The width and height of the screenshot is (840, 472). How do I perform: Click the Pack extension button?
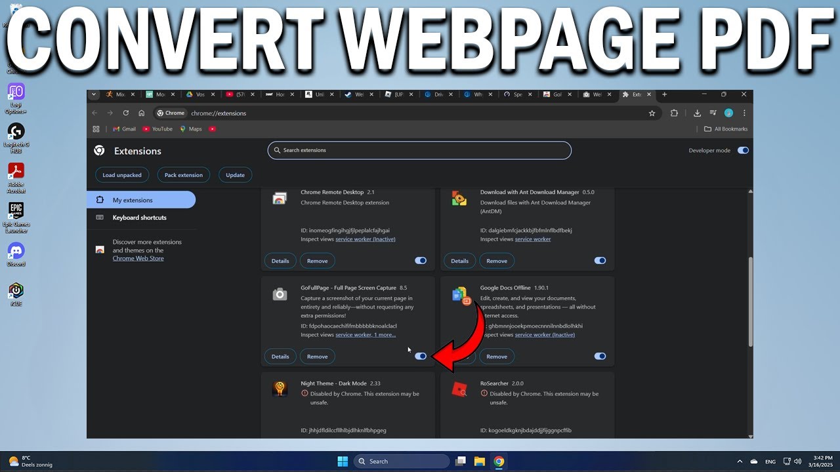(184, 175)
